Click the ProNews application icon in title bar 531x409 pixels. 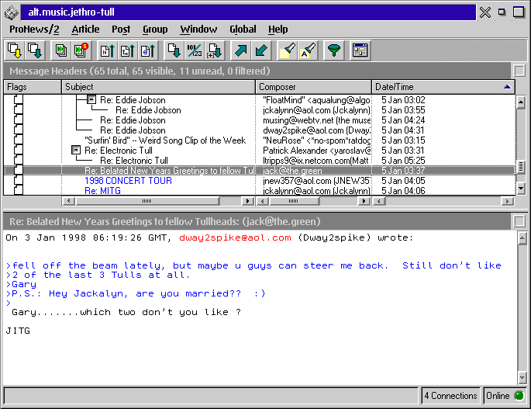pyautogui.click(x=11, y=12)
